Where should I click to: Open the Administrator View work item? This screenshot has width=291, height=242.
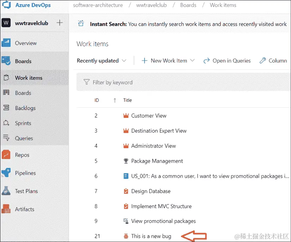tap(153, 146)
